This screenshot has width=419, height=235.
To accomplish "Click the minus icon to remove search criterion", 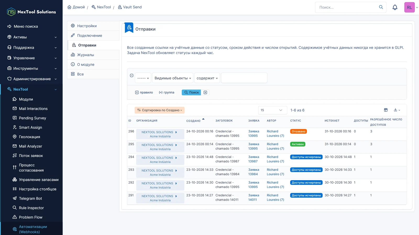I will [x=132, y=75].
